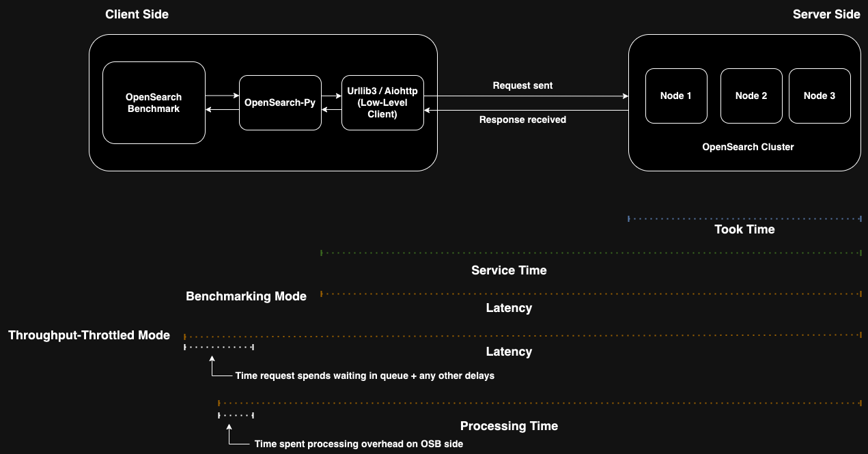Click the Node 2 box

(751, 96)
